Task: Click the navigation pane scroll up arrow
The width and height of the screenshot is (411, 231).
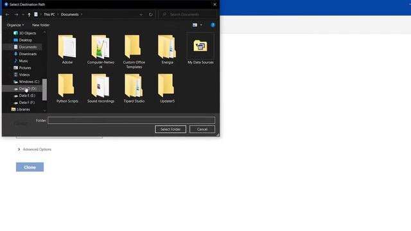Action: click(x=44, y=32)
